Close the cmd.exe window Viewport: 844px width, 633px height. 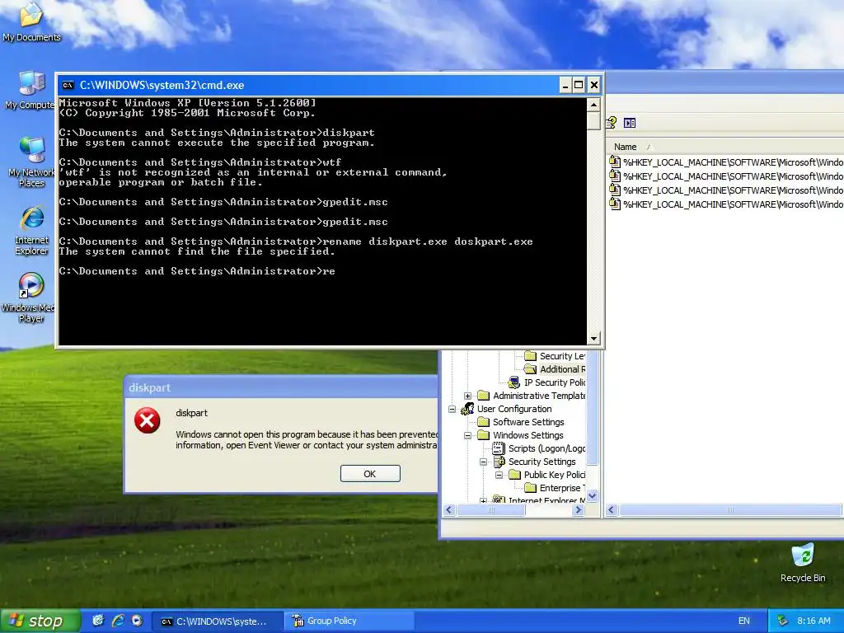pyautogui.click(x=593, y=85)
